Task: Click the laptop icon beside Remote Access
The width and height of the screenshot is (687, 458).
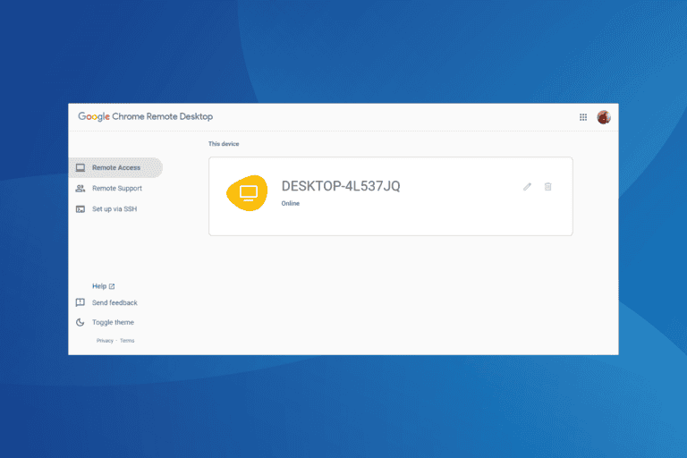Action: [81, 168]
